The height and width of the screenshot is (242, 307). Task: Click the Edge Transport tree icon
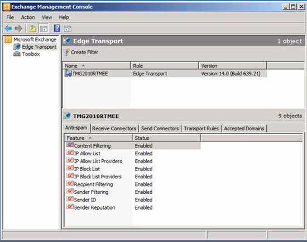[x=17, y=47]
